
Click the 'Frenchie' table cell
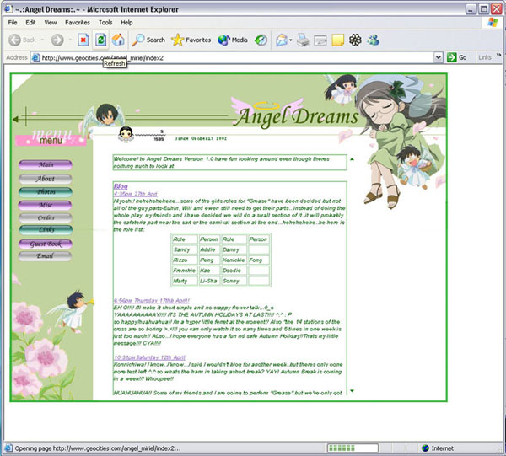(185, 271)
